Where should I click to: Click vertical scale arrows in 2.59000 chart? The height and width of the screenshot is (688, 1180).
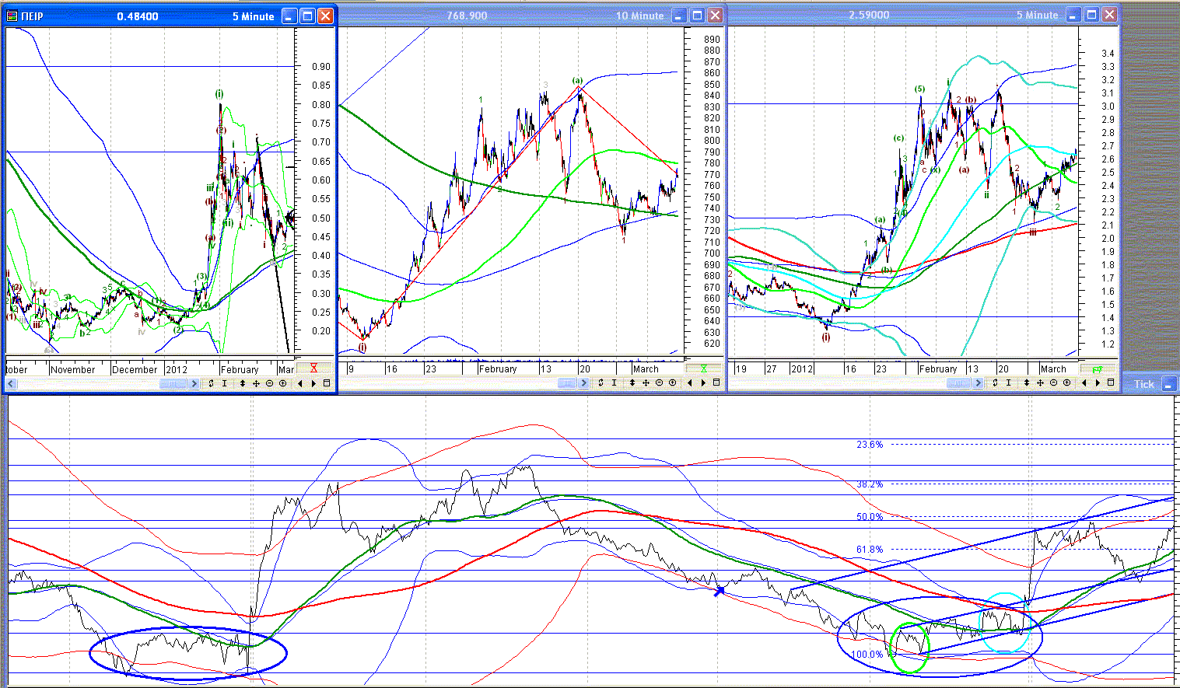[1027, 382]
